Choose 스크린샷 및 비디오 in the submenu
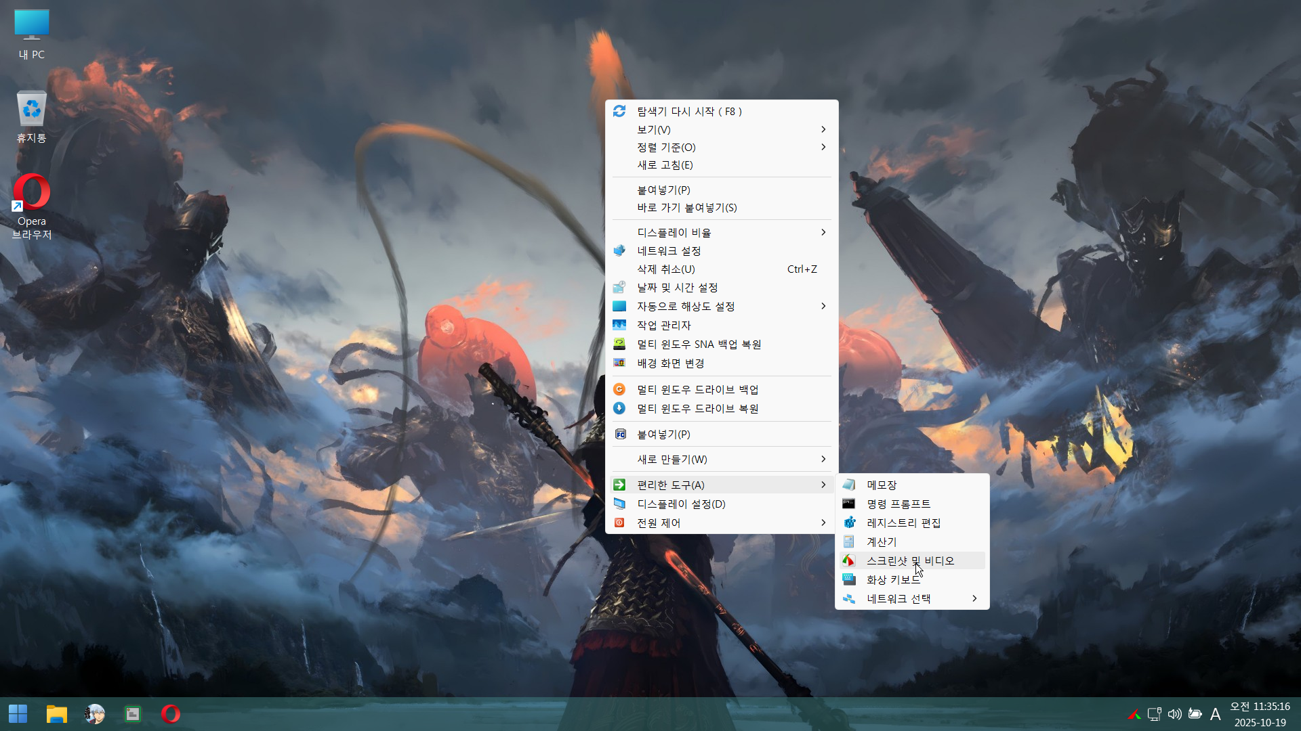Viewport: 1301px width, 731px height. (910, 560)
